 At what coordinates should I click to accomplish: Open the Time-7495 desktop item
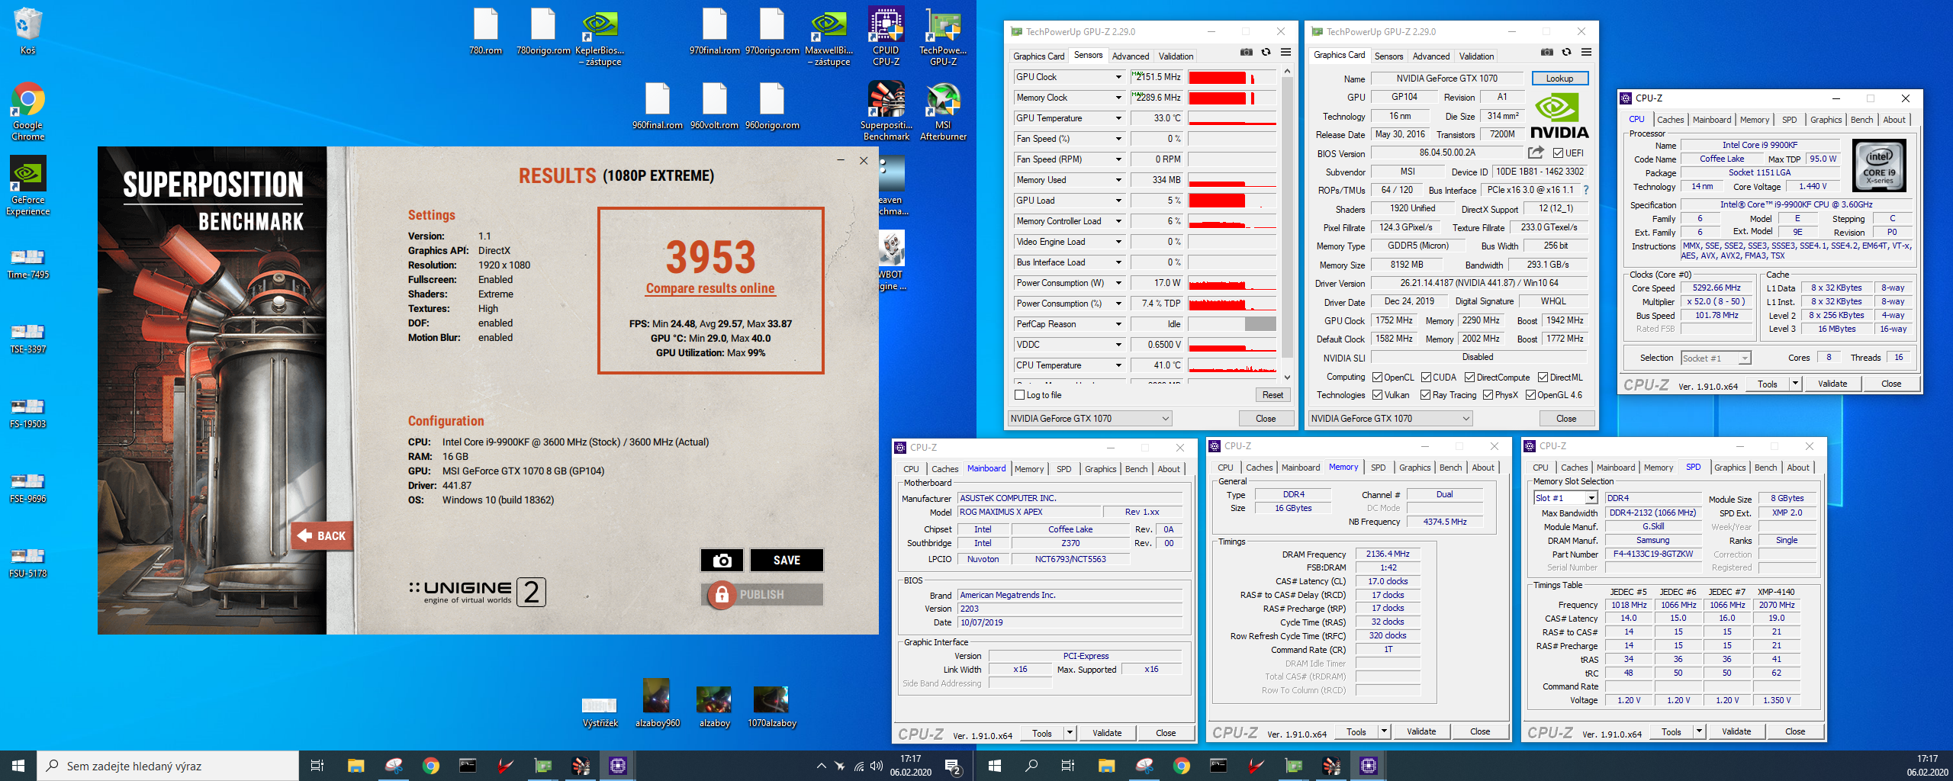click(28, 263)
